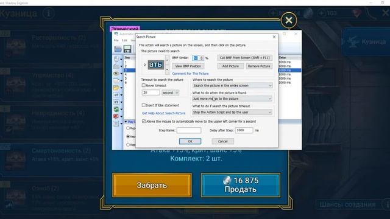This screenshot has width=390, height=219.
Task: Click the View BMP Position button
Action: coord(188,66)
